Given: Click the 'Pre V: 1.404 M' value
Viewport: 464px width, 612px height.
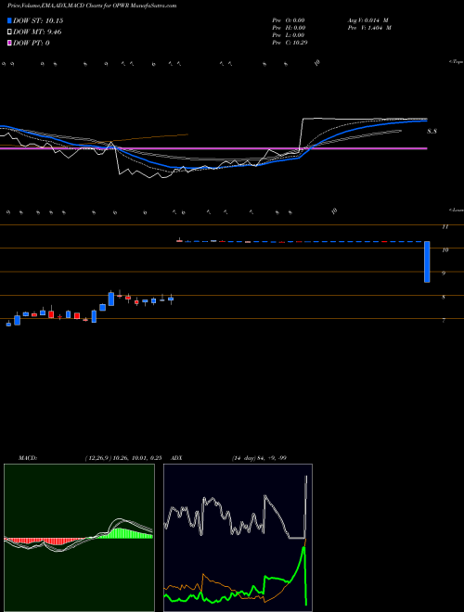Looking at the screenshot, I should [370, 28].
